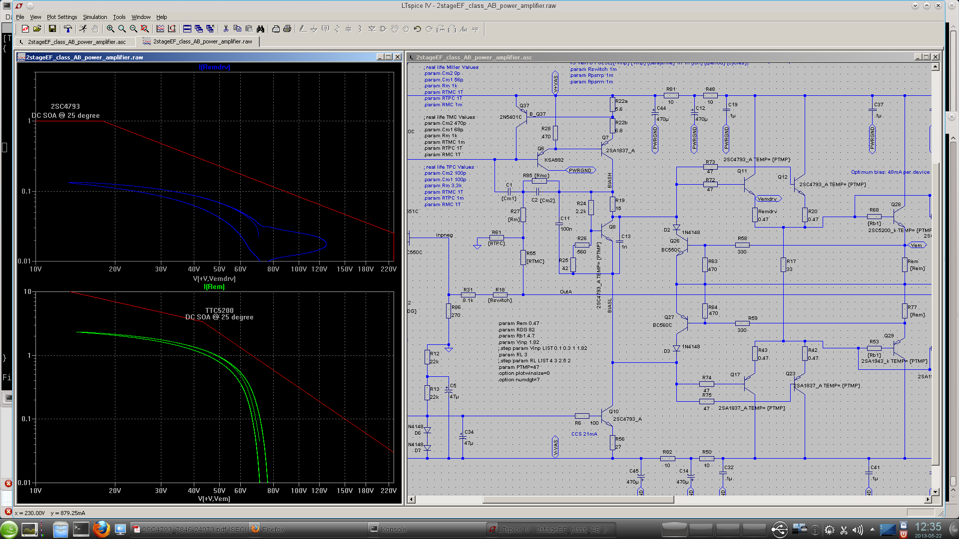Open the Control Panel hammer icon
959x539 pixels.
click(x=68, y=29)
